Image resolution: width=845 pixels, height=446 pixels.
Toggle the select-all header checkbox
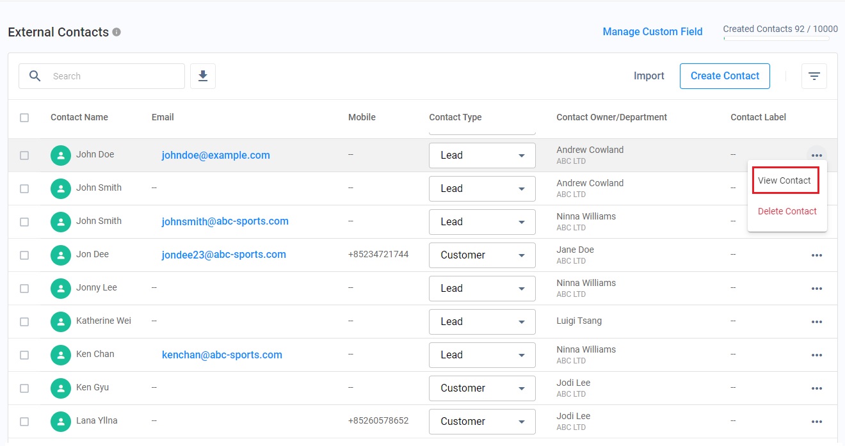point(24,118)
